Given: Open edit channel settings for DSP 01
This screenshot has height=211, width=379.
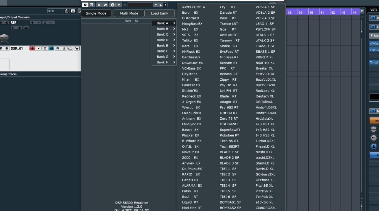Looking at the screenshot, I should click(x=45, y=48).
